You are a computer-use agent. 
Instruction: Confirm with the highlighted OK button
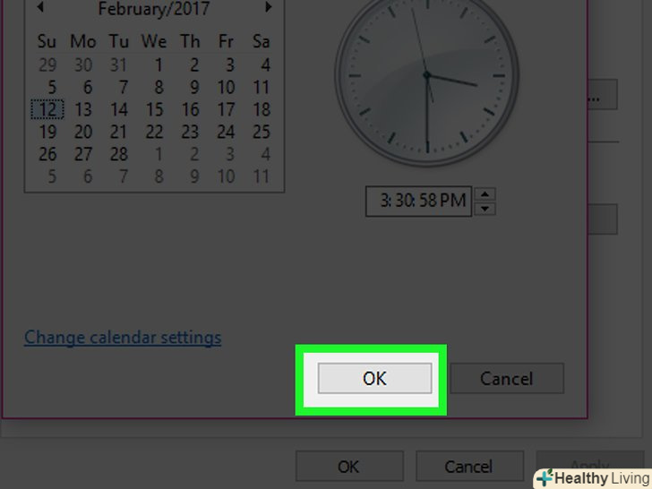coord(374,378)
